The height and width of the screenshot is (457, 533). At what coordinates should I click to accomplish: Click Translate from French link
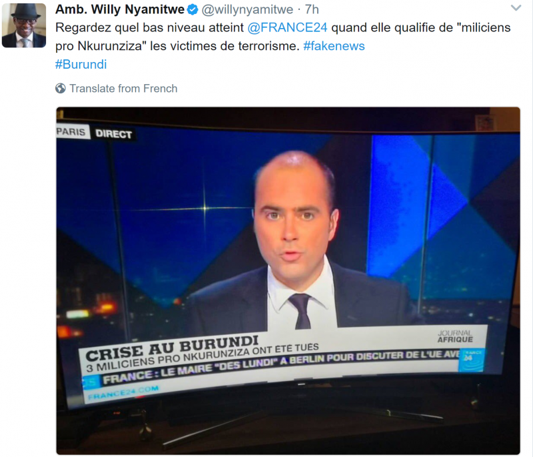[123, 89]
